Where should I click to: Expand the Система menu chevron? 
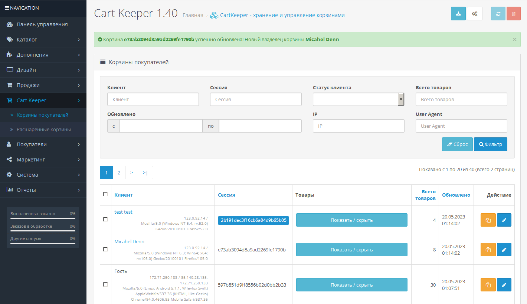pos(79,175)
